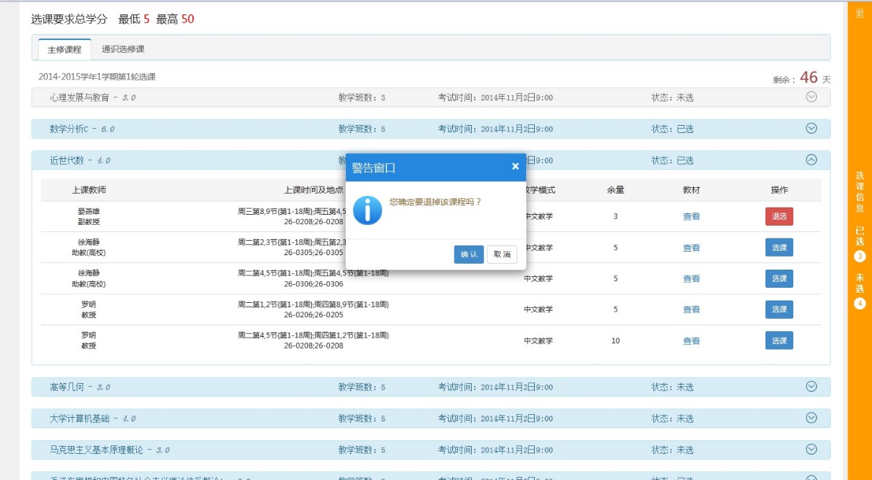This screenshot has height=480, width=872.
Task: Click the 近世代数 course title
Action: (x=67, y=160)
